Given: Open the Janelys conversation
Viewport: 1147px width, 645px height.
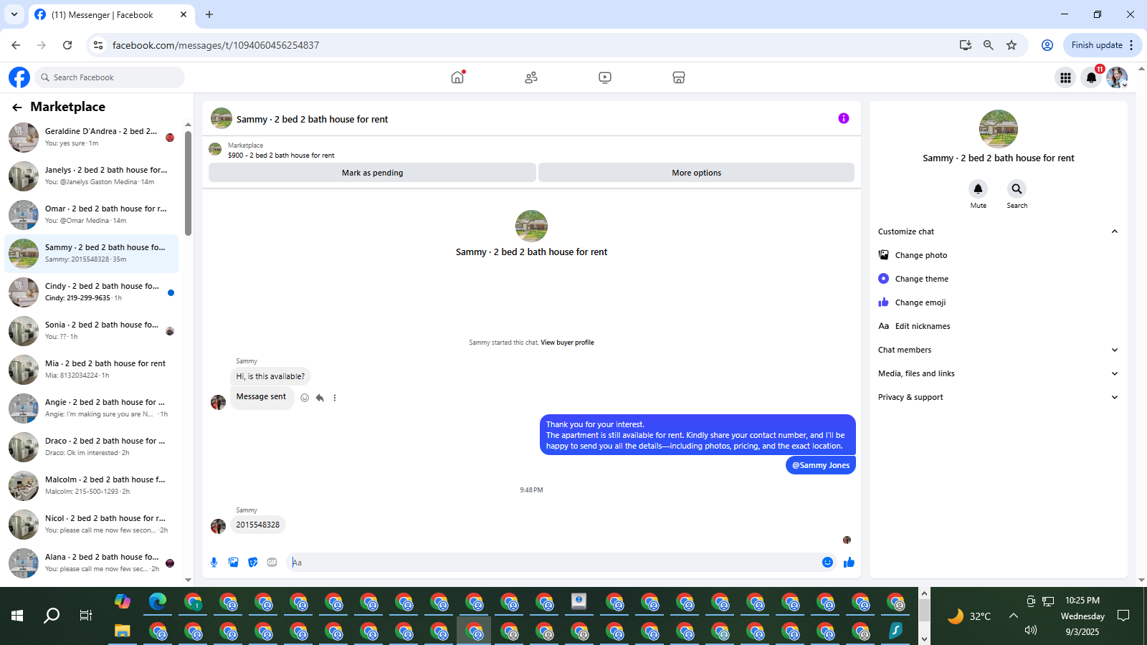Looking at the screenshot, I should point(92,176).
